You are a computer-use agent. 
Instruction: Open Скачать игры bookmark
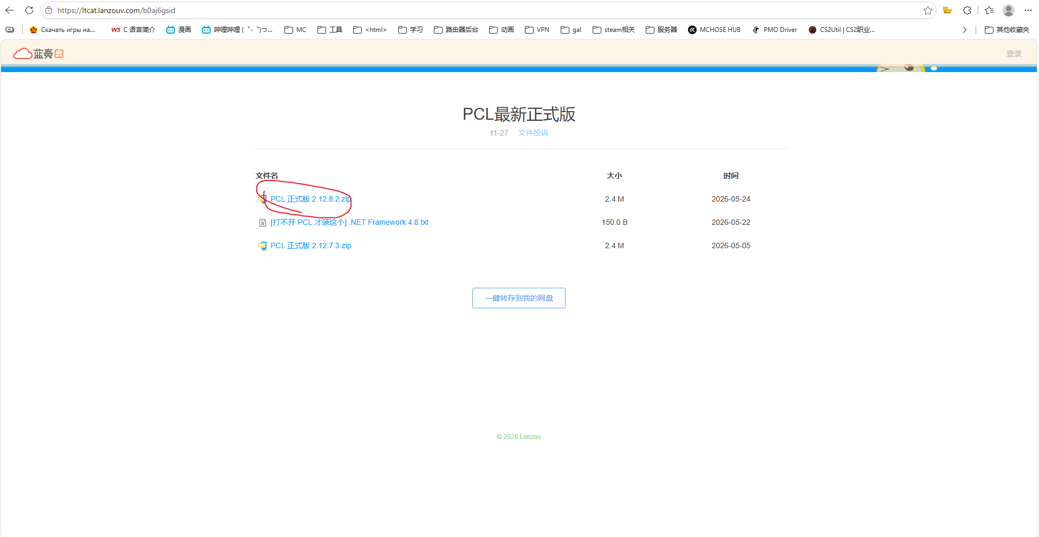click(62, 30)
